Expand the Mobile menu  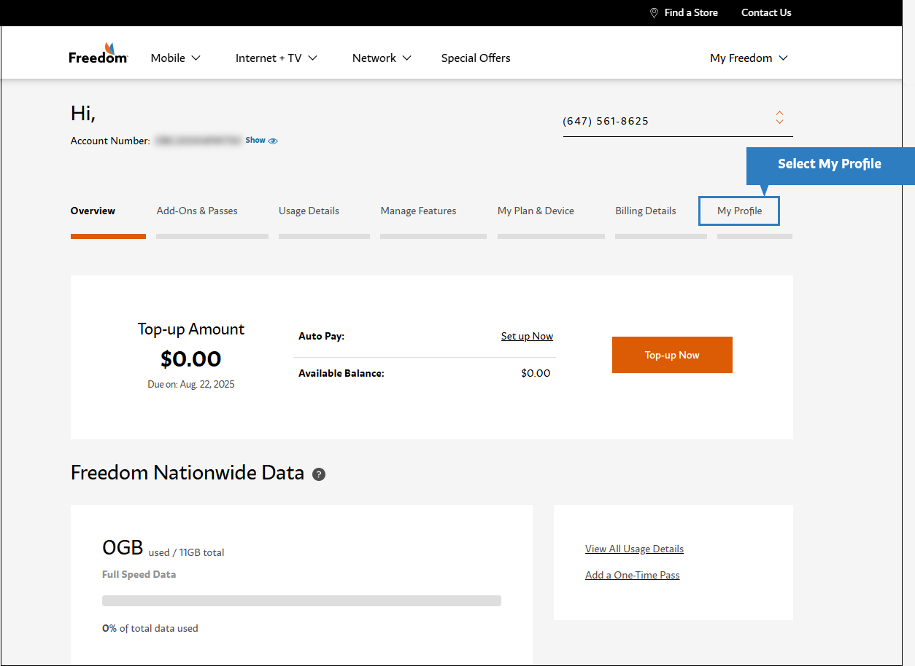175,58
